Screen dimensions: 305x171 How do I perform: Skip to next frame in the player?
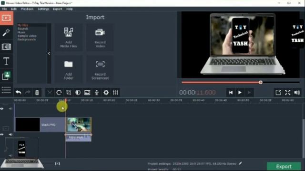click(249, 93)
